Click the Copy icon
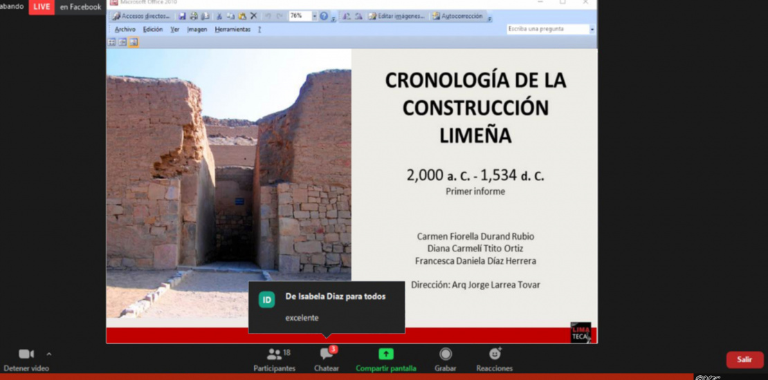 click(x=230, y=16)
